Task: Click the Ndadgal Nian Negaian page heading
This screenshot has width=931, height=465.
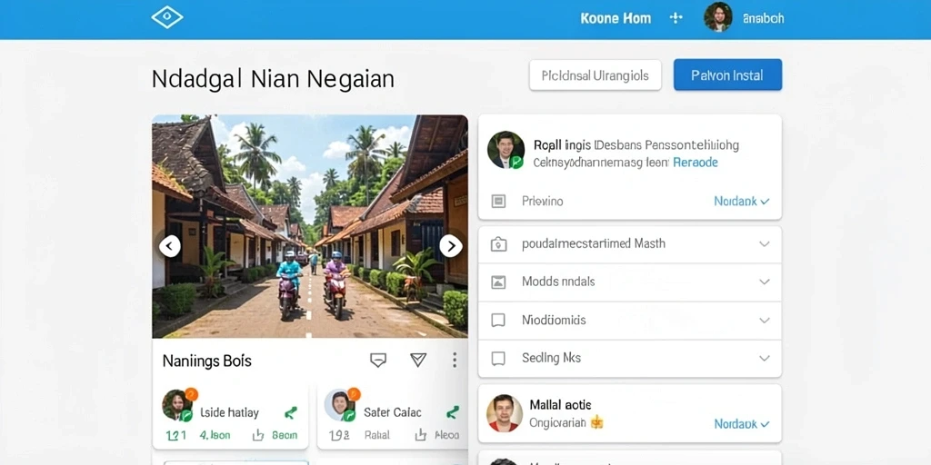Action: [273, 79]
